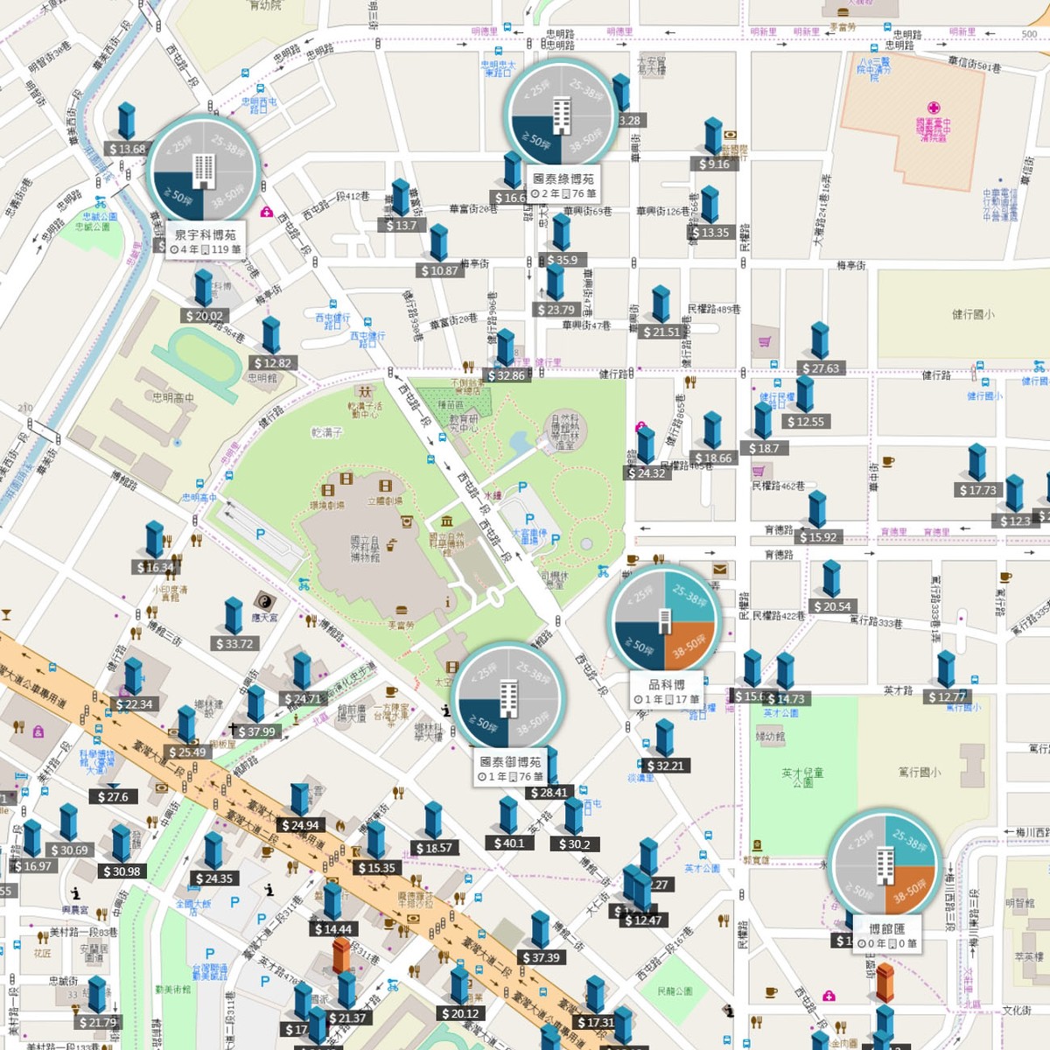The height and width of the screenshot is (1050, 1050).
Task: Select the building marker priced $ 13.68
Action: (x=127, y=122)
